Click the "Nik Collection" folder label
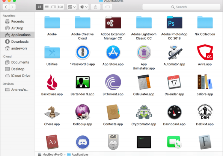Screen dimensions: 223x156 (205, 34)
